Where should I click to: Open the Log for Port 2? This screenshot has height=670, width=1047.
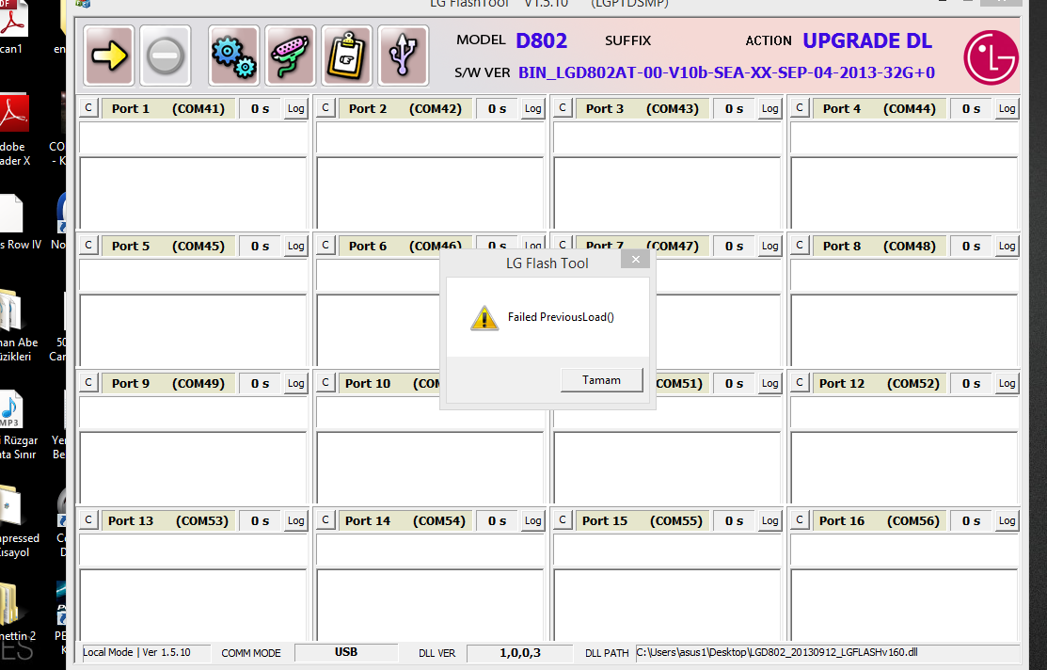(532, 109)
